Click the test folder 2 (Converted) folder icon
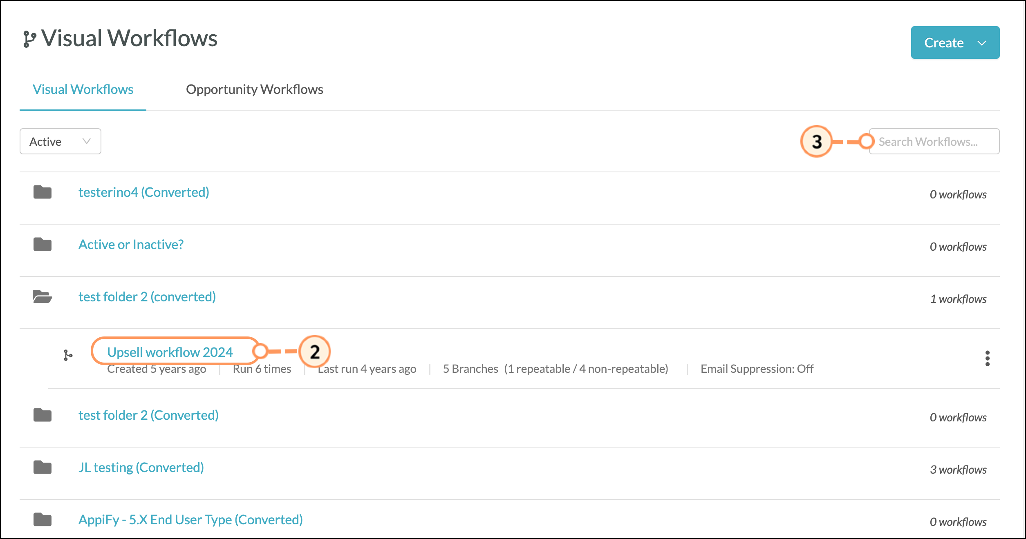Screen dimensions: 1026x539 [x=43, y=415]
